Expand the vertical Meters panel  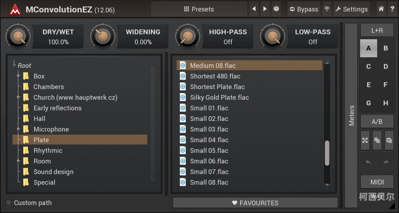351,115
